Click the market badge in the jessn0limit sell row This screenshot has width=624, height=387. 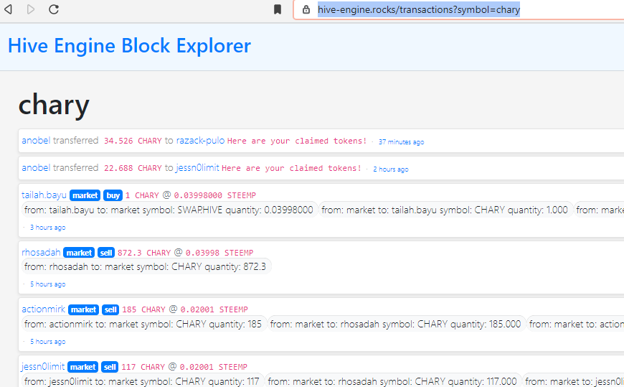coord(82,367)
